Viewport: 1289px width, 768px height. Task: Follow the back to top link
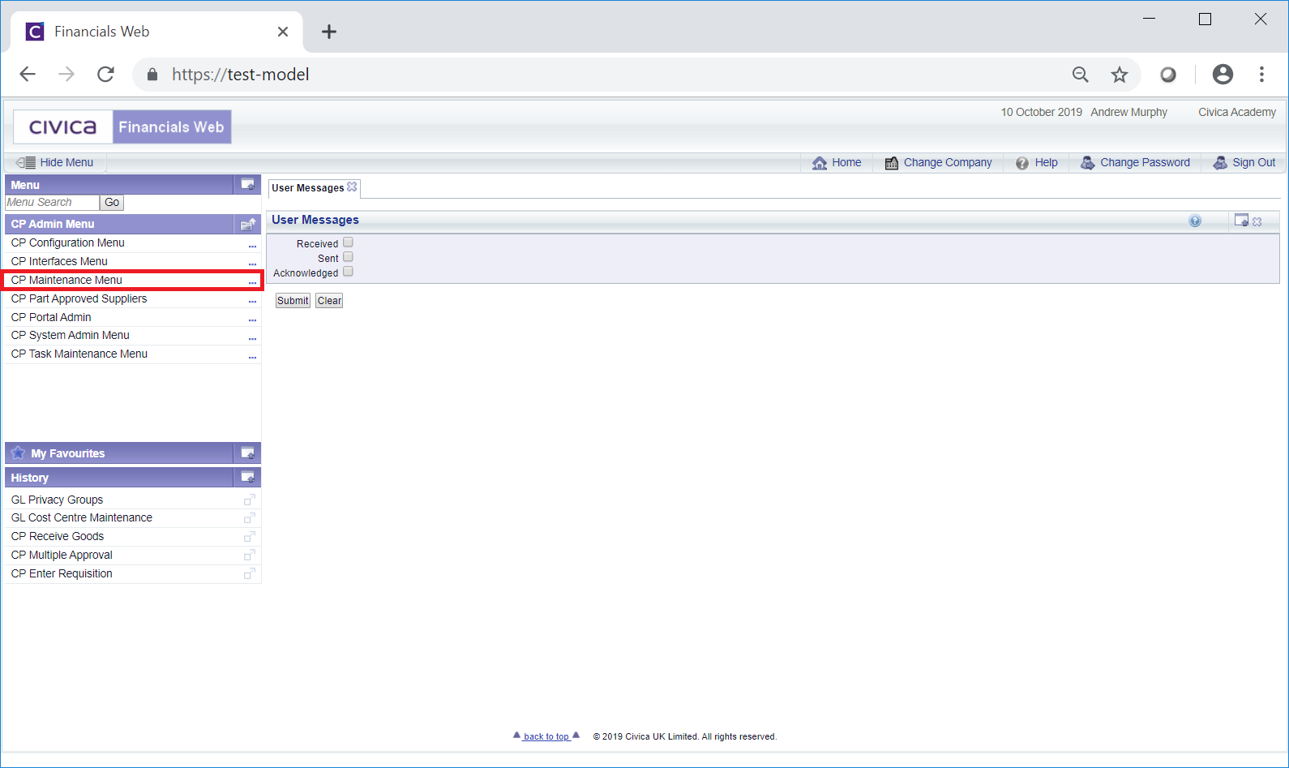(546, 736)
